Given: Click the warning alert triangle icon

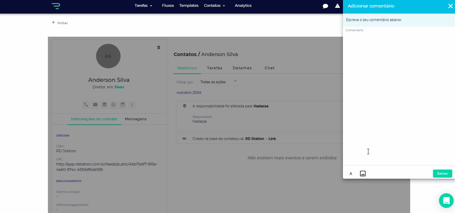Looking at the screenshot, I should pos(338,6).
